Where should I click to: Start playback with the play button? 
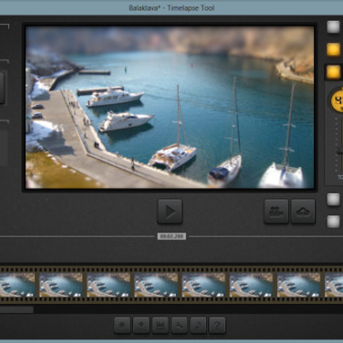coord(170,212)
